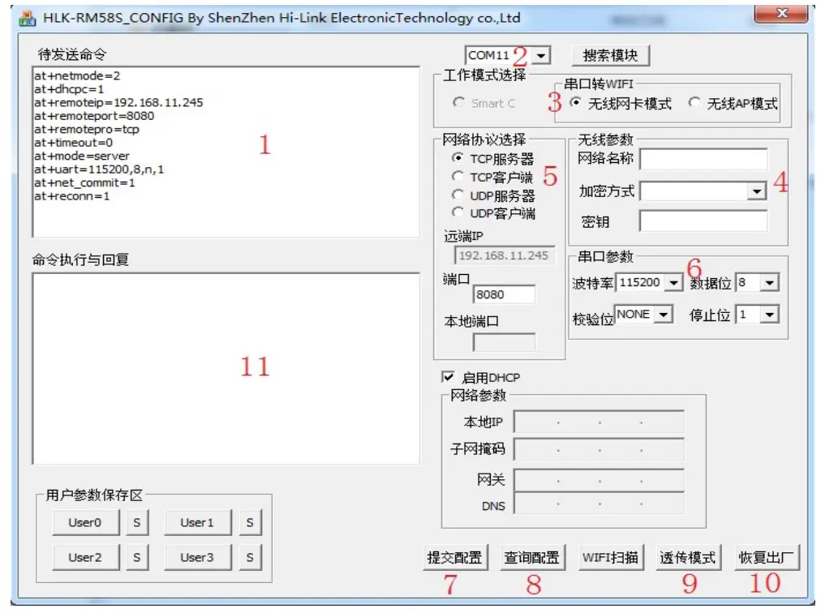Image resolution: width=821 pixels, height=613 pixels.
Task: Click the 密钥 key input field
Action: [703, 221]
